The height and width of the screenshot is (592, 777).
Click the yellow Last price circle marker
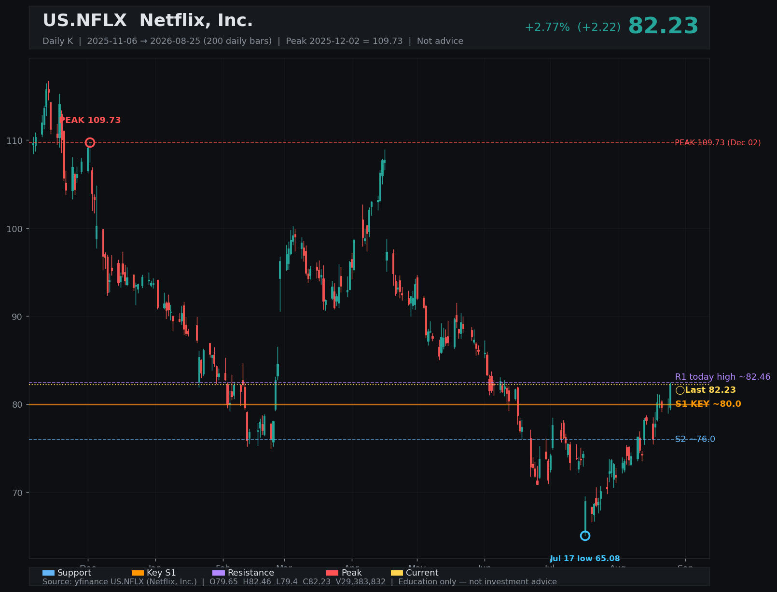[680, 390]
